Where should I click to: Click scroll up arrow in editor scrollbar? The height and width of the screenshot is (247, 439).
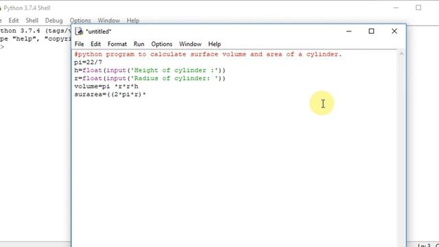pyautogui.click(x=401, y=54)
